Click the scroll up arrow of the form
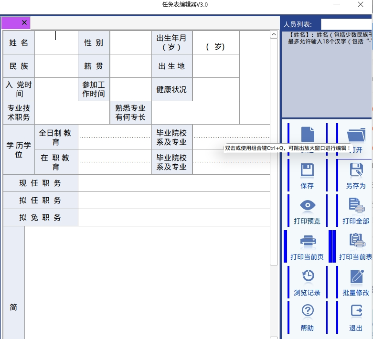 (x=274, y=34)
